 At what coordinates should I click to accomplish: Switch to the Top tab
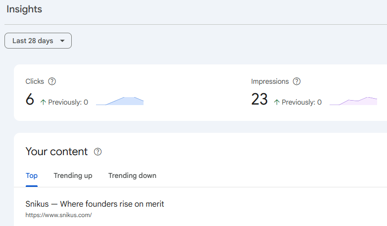pyautogui.click(x=32, y=175)
